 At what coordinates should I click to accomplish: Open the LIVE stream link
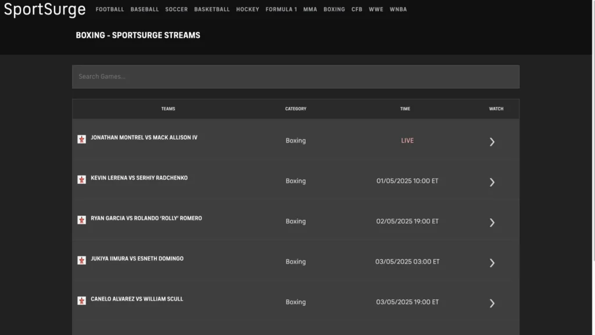(x=407, y=140)
